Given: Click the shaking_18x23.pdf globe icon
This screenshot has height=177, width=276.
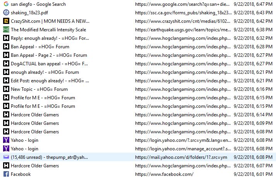Looking at the screenshot, I should (6, 12).
